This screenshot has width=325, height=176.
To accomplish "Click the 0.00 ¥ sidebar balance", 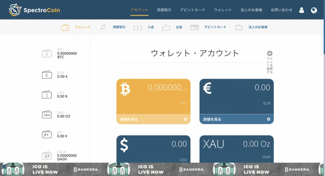I will click(62, 136).
